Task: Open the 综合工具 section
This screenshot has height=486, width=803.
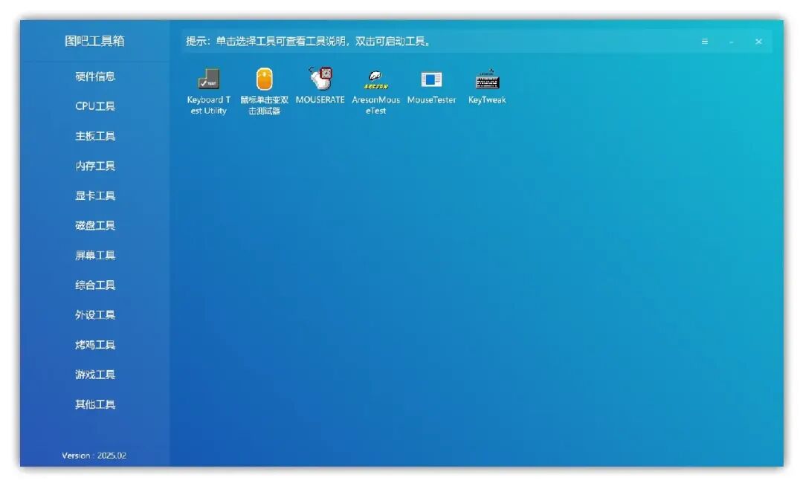Action: pos(94,285)
